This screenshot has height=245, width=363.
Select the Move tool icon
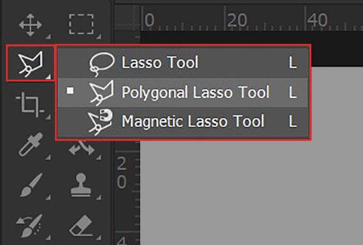(x=29, y=24)
